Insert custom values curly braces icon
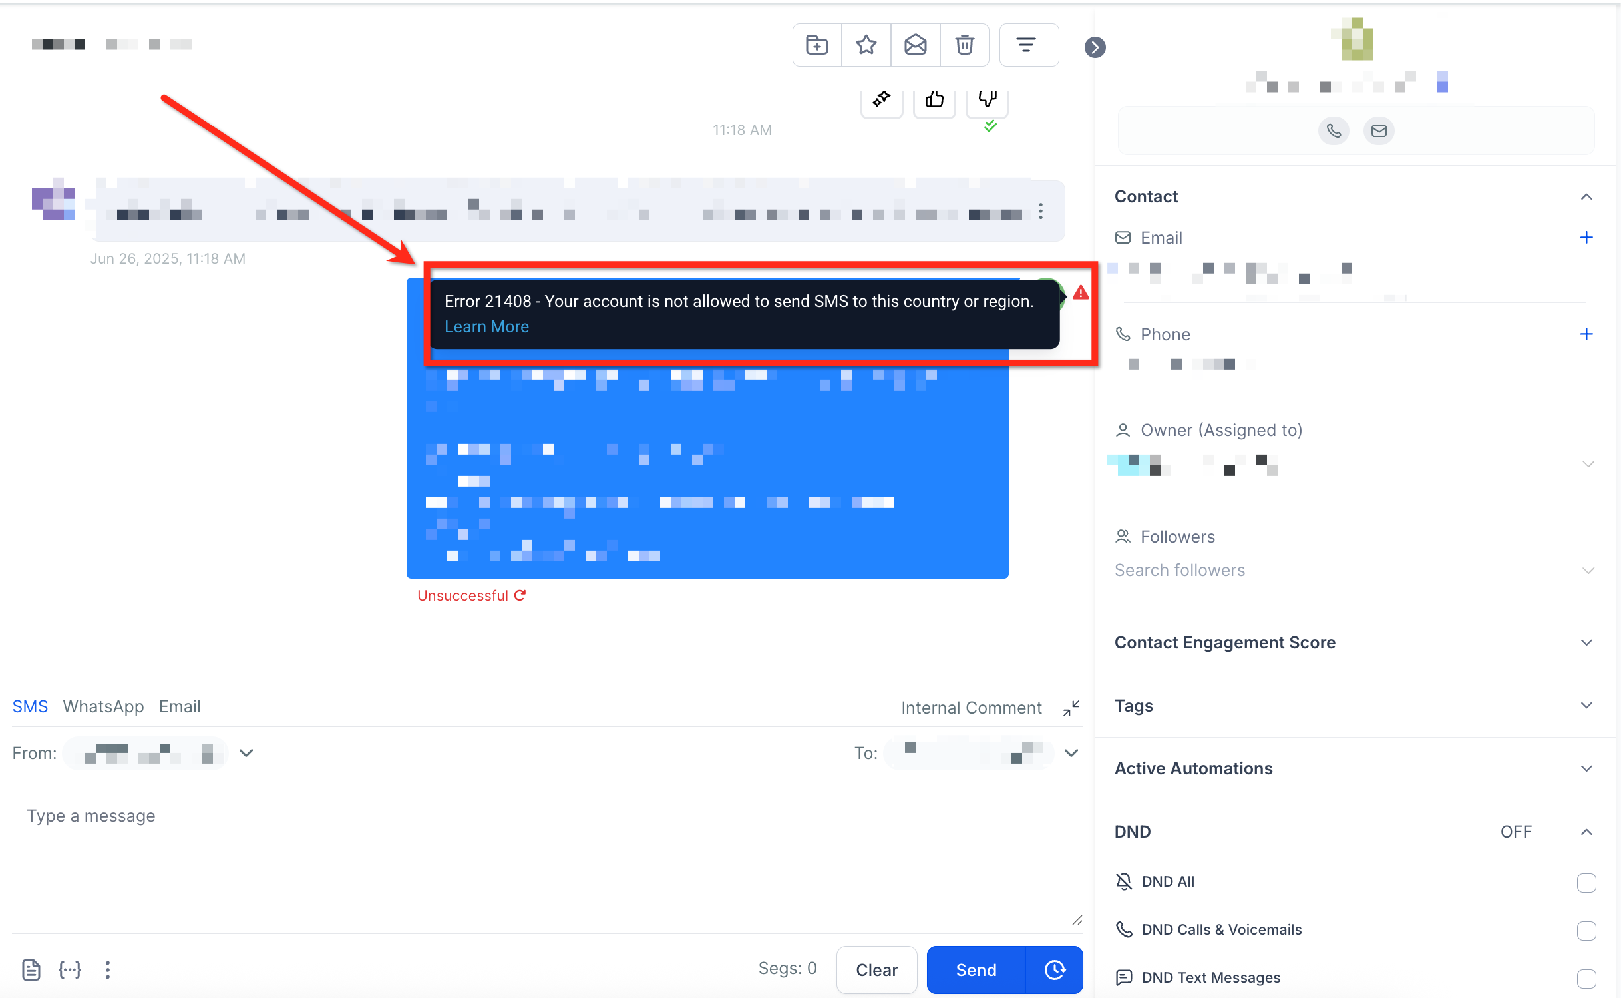Screen dimensions: 1621x998 (70, 969)
